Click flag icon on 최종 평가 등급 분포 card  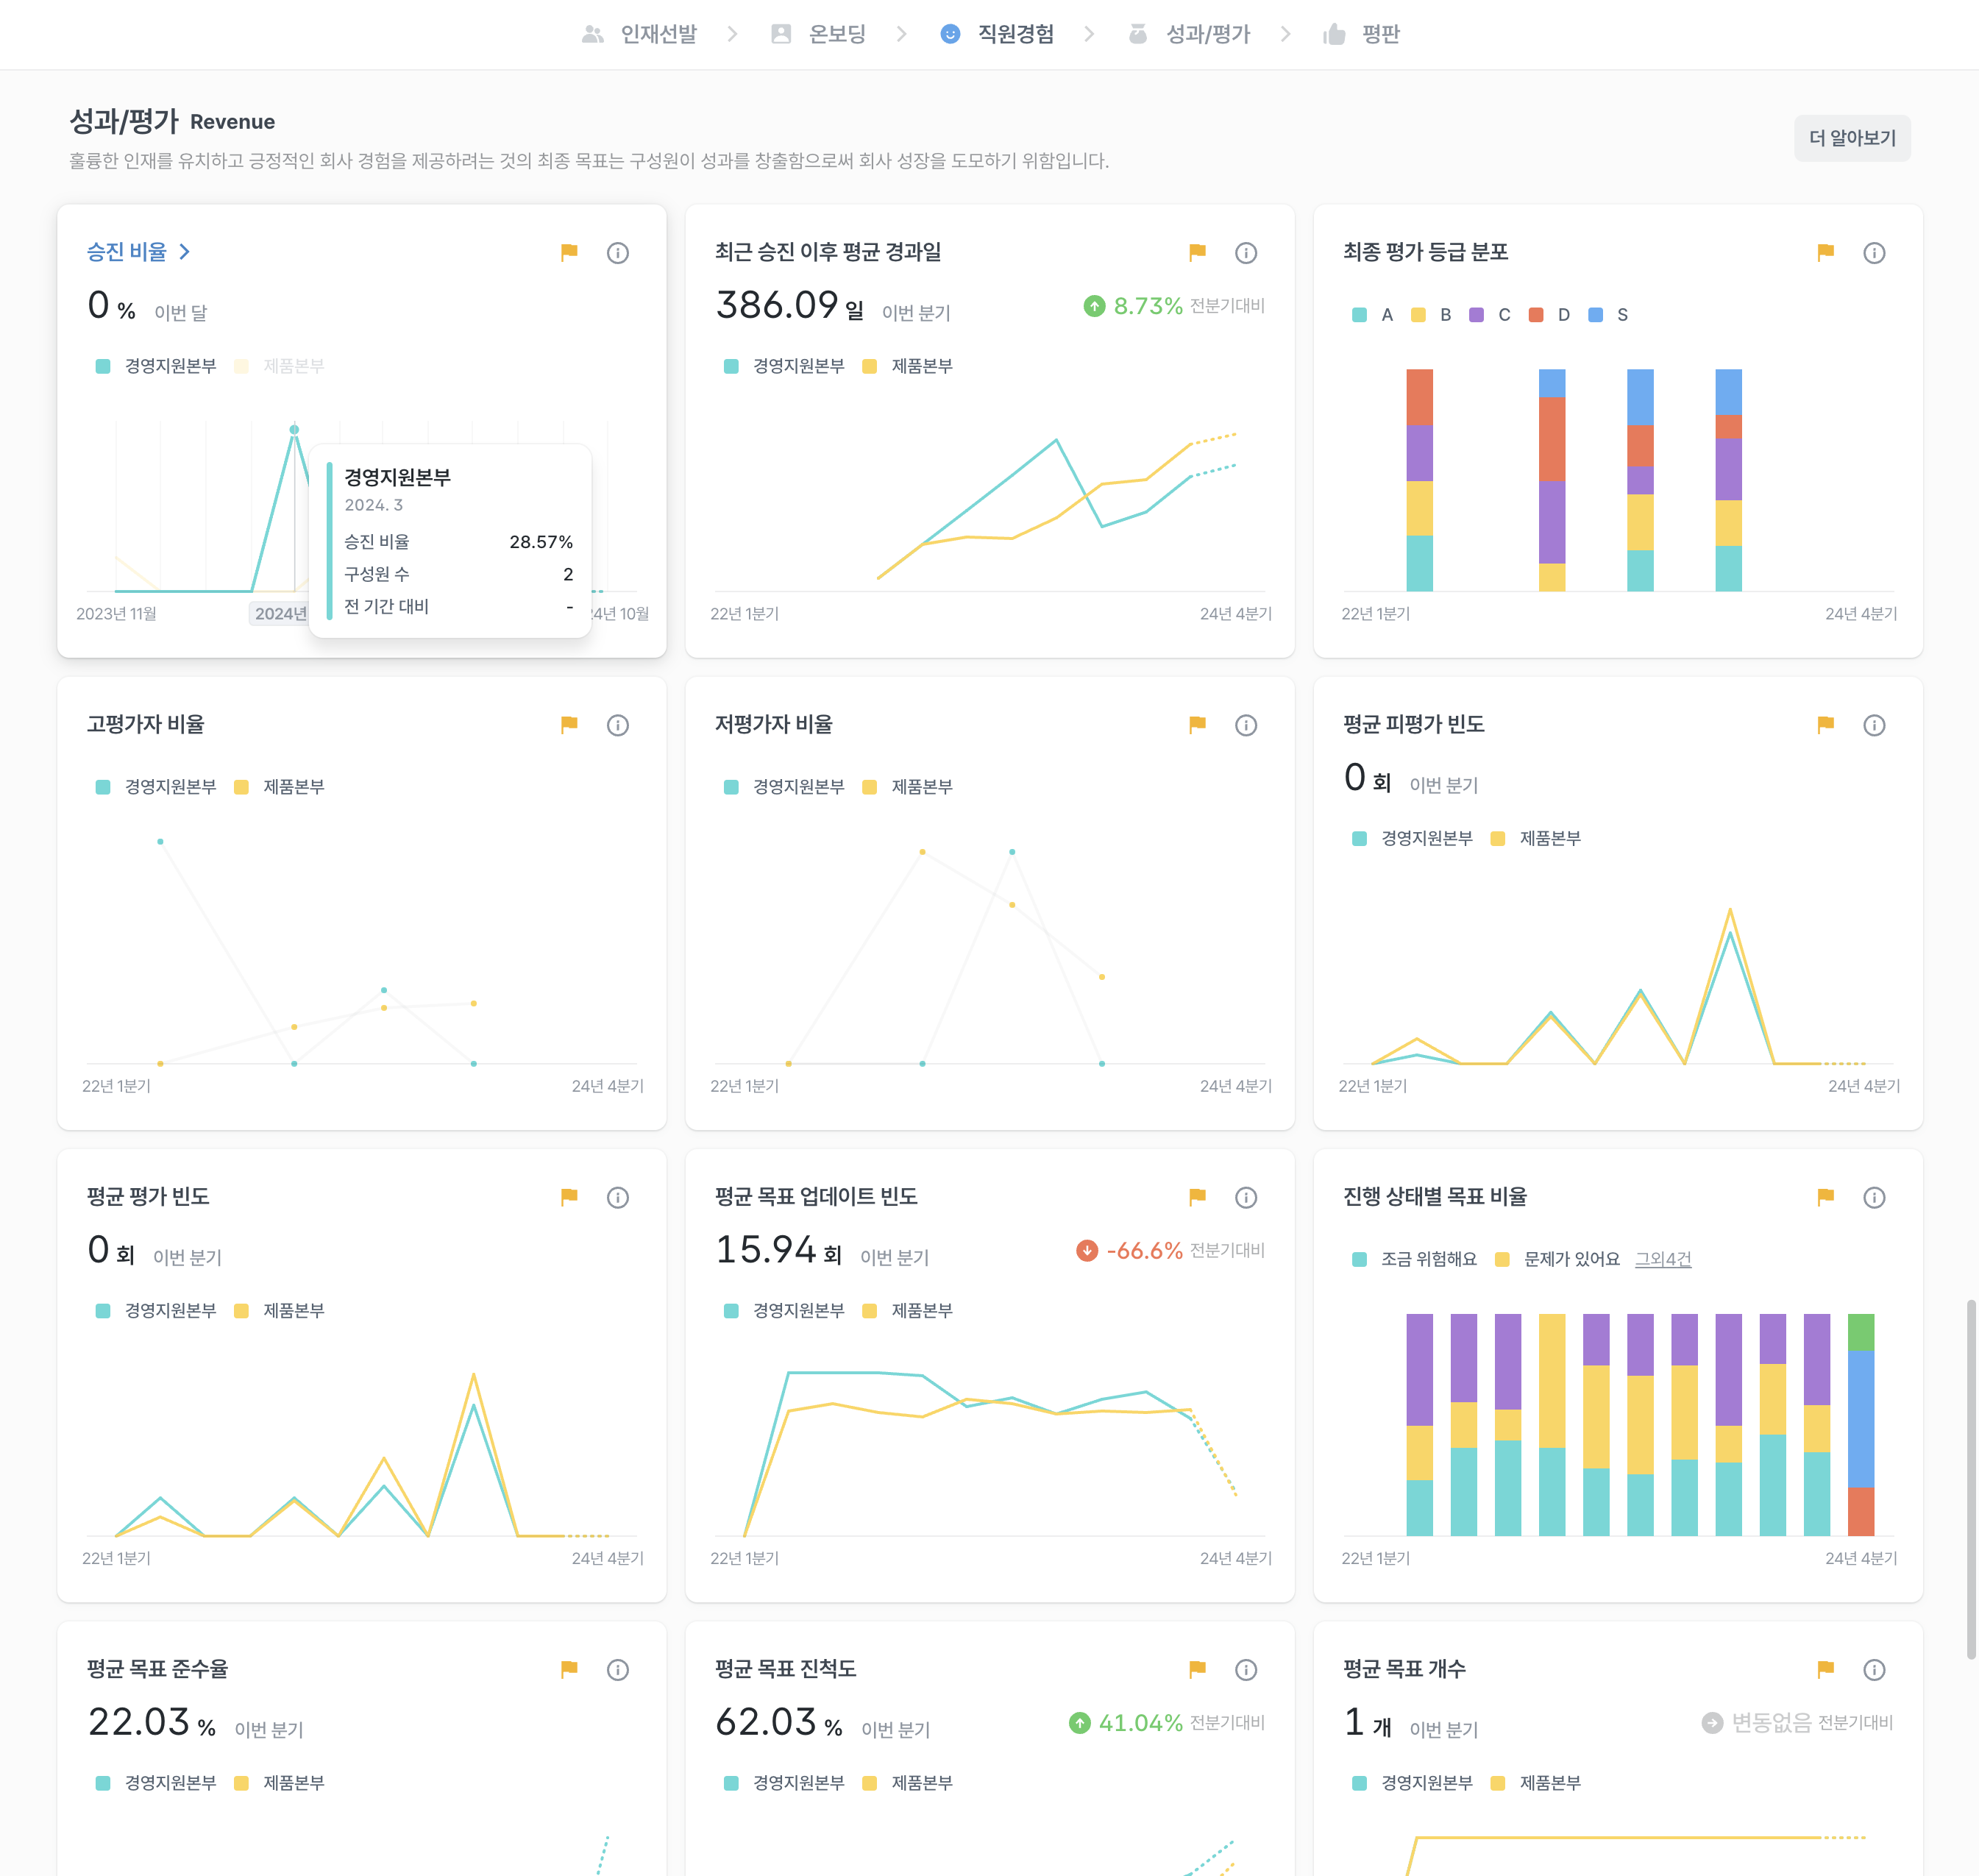tap(1825, 252)
